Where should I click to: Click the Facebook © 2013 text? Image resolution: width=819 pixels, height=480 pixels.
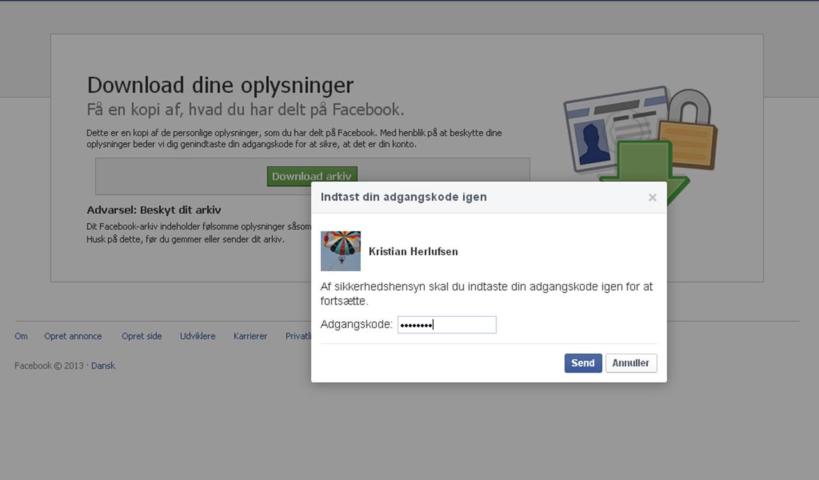tap(49, 365)
